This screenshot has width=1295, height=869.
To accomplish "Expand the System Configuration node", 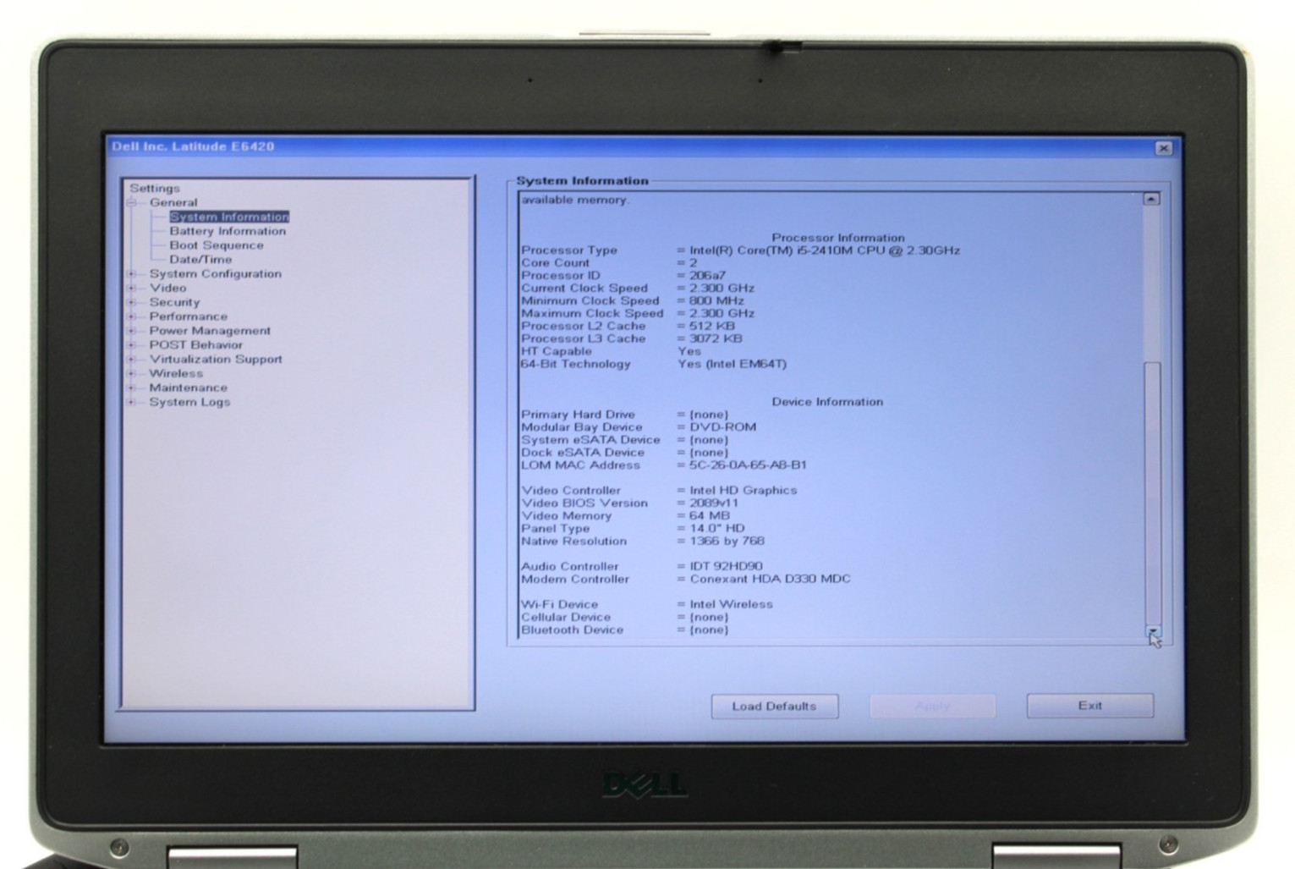I will point(132,274).
